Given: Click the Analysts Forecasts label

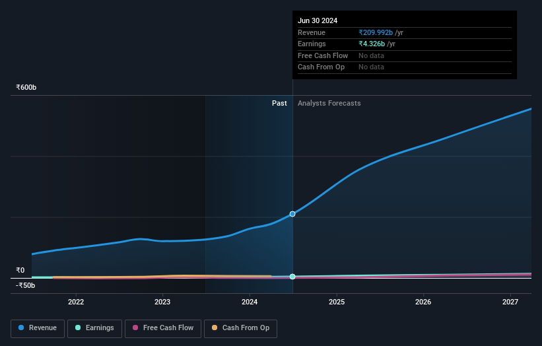Looking at the screenshot, I should click(x=329, y=104).
